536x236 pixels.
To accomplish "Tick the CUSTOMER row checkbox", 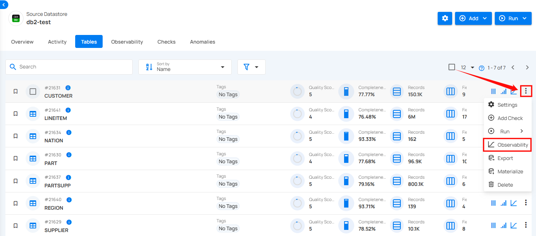I will (33, 92).
